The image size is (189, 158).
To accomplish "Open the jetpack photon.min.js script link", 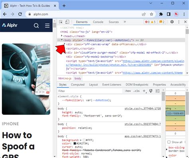I will coord(125,63).
